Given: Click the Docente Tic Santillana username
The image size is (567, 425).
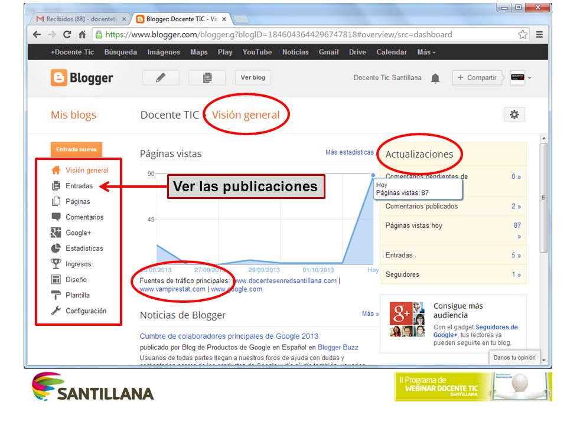Looking at the screenshot, I should [387, 78].
